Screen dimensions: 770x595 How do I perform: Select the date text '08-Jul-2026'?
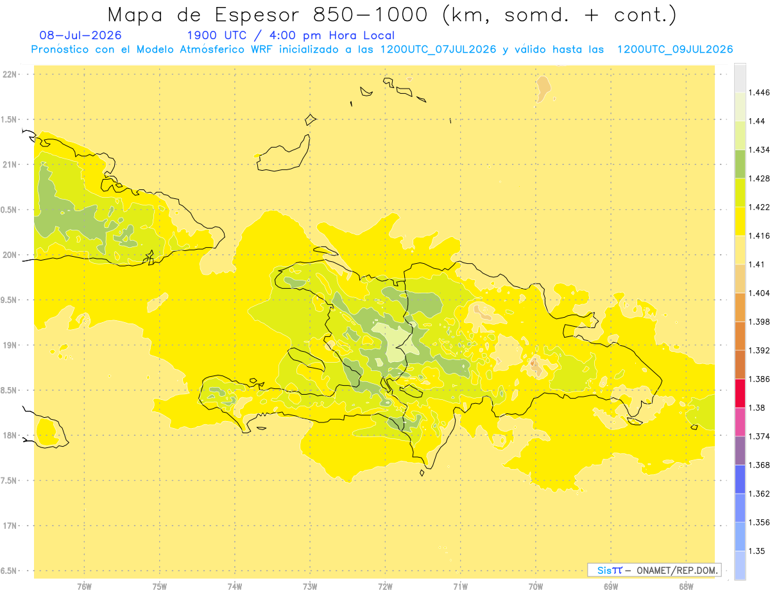(81, 36)
